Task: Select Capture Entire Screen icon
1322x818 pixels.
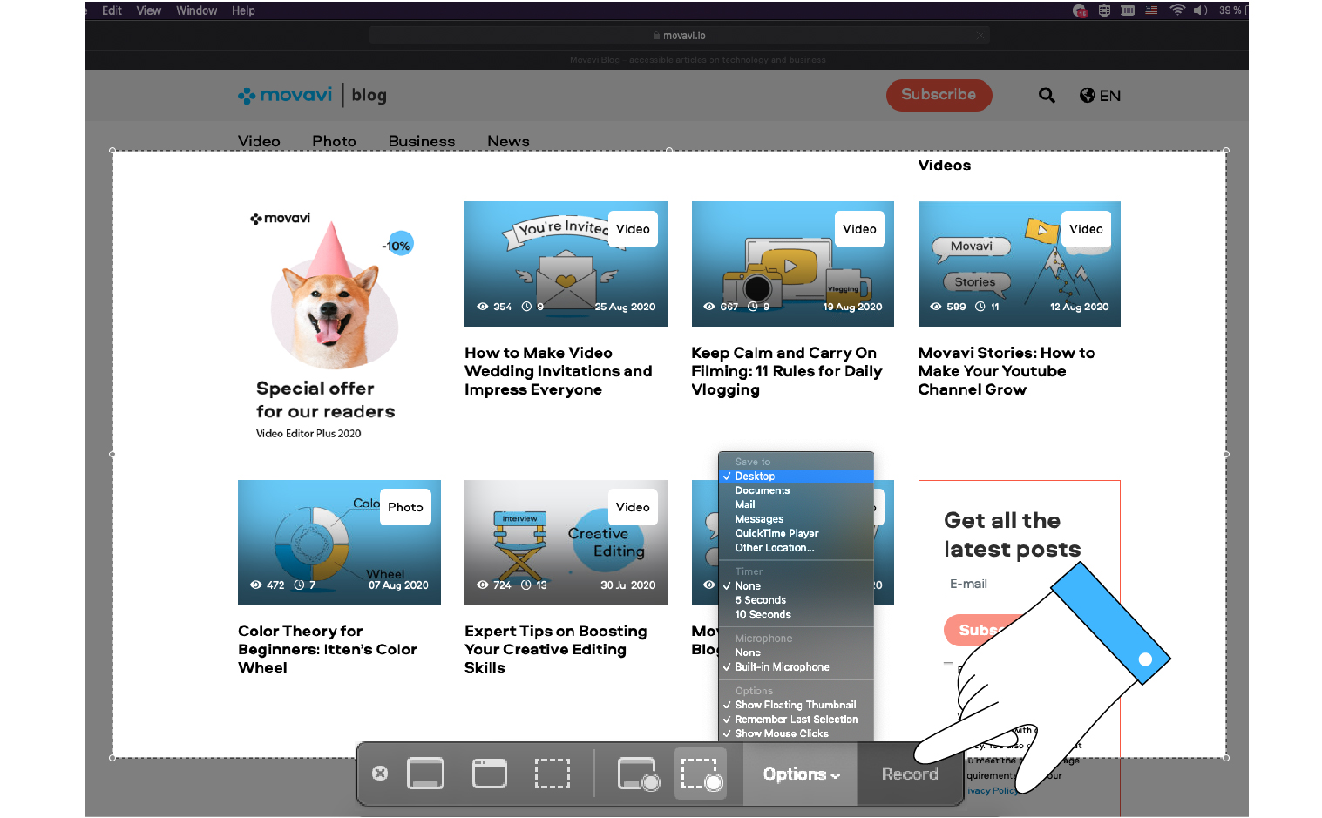Action: [x=425, y=774]
